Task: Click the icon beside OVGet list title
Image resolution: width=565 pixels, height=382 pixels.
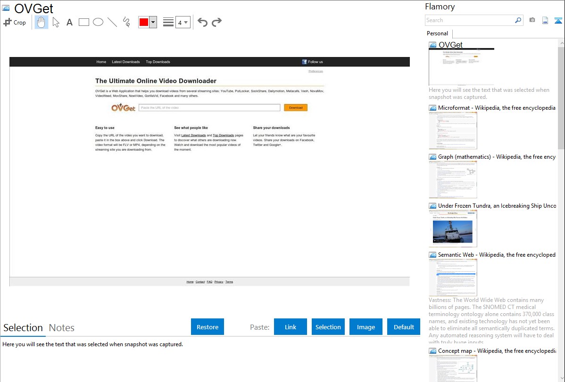Action: pos(432,45)
